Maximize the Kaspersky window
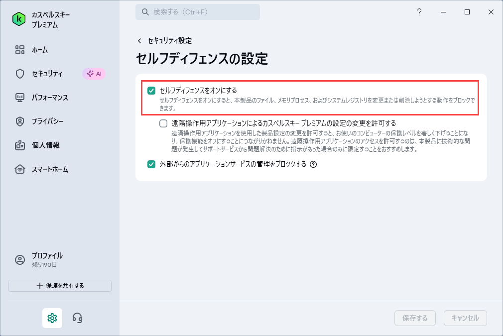Image resolution: width=503 pixels, height=336 pixels. click(x=467, y=12)
